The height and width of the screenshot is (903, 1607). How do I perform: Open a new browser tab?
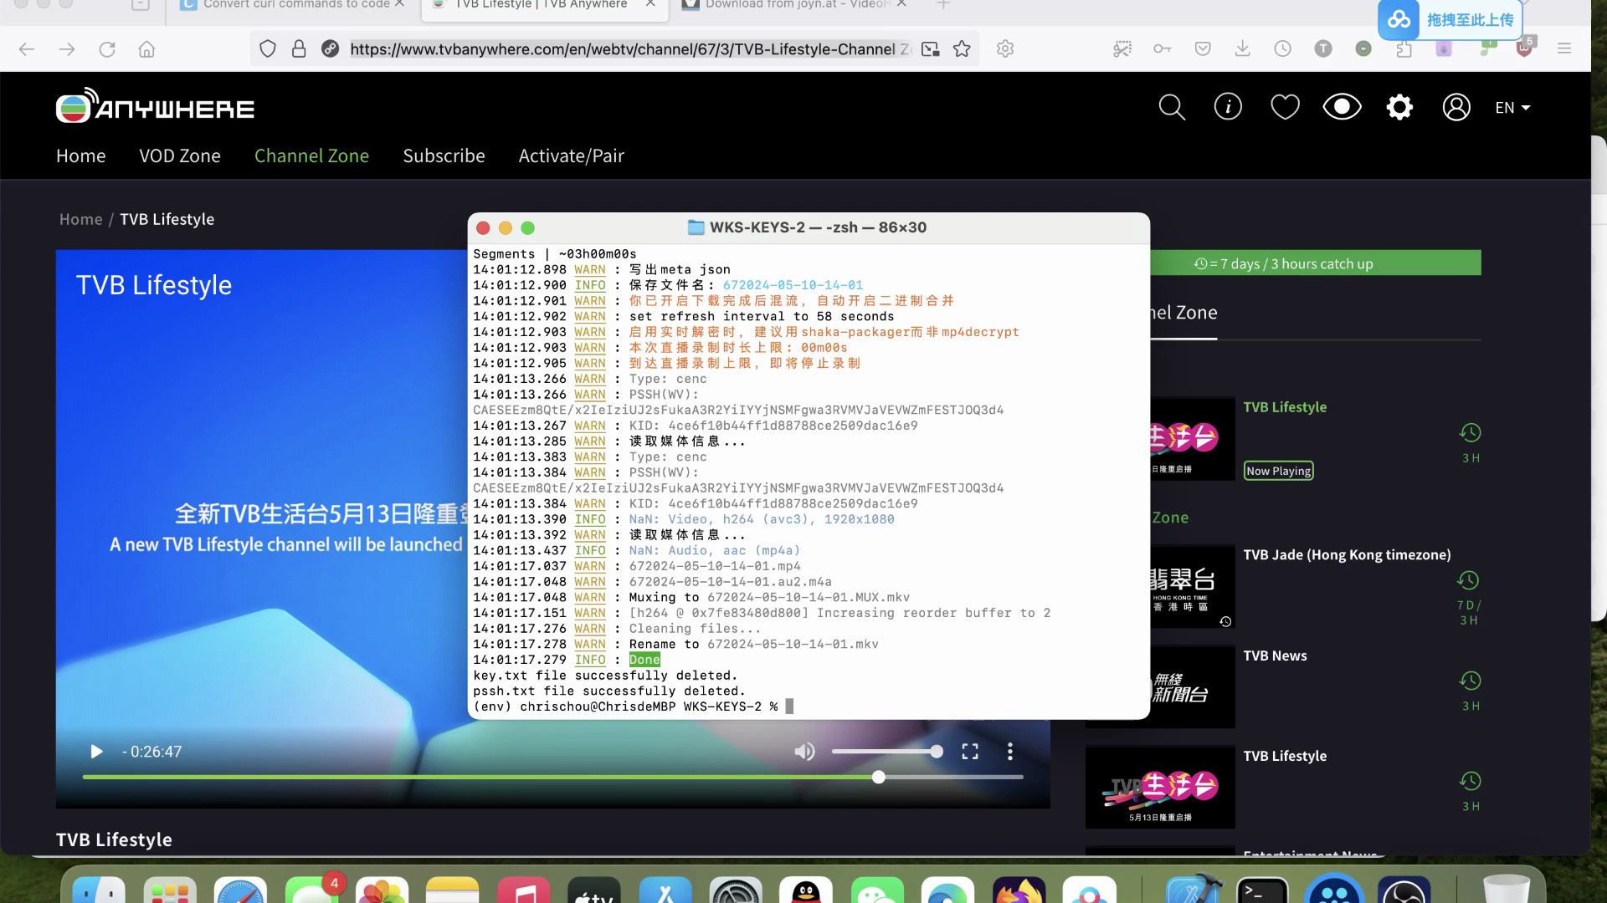pyautogui.click(x=943, y=4)
